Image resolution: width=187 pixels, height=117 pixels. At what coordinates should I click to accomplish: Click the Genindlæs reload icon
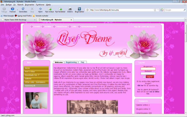tap(23, 9)
